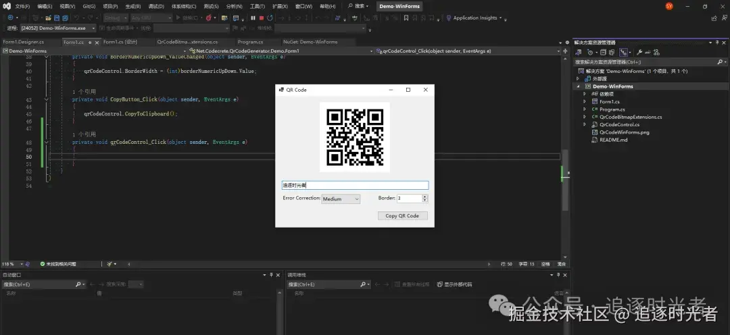
Task: Open the 文件(F) menu
Action: tap(22, 7)
